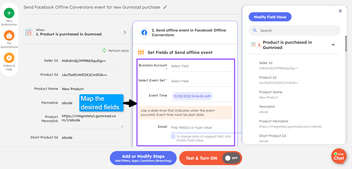Click the Gumroad app icon

tap(28, 32)
